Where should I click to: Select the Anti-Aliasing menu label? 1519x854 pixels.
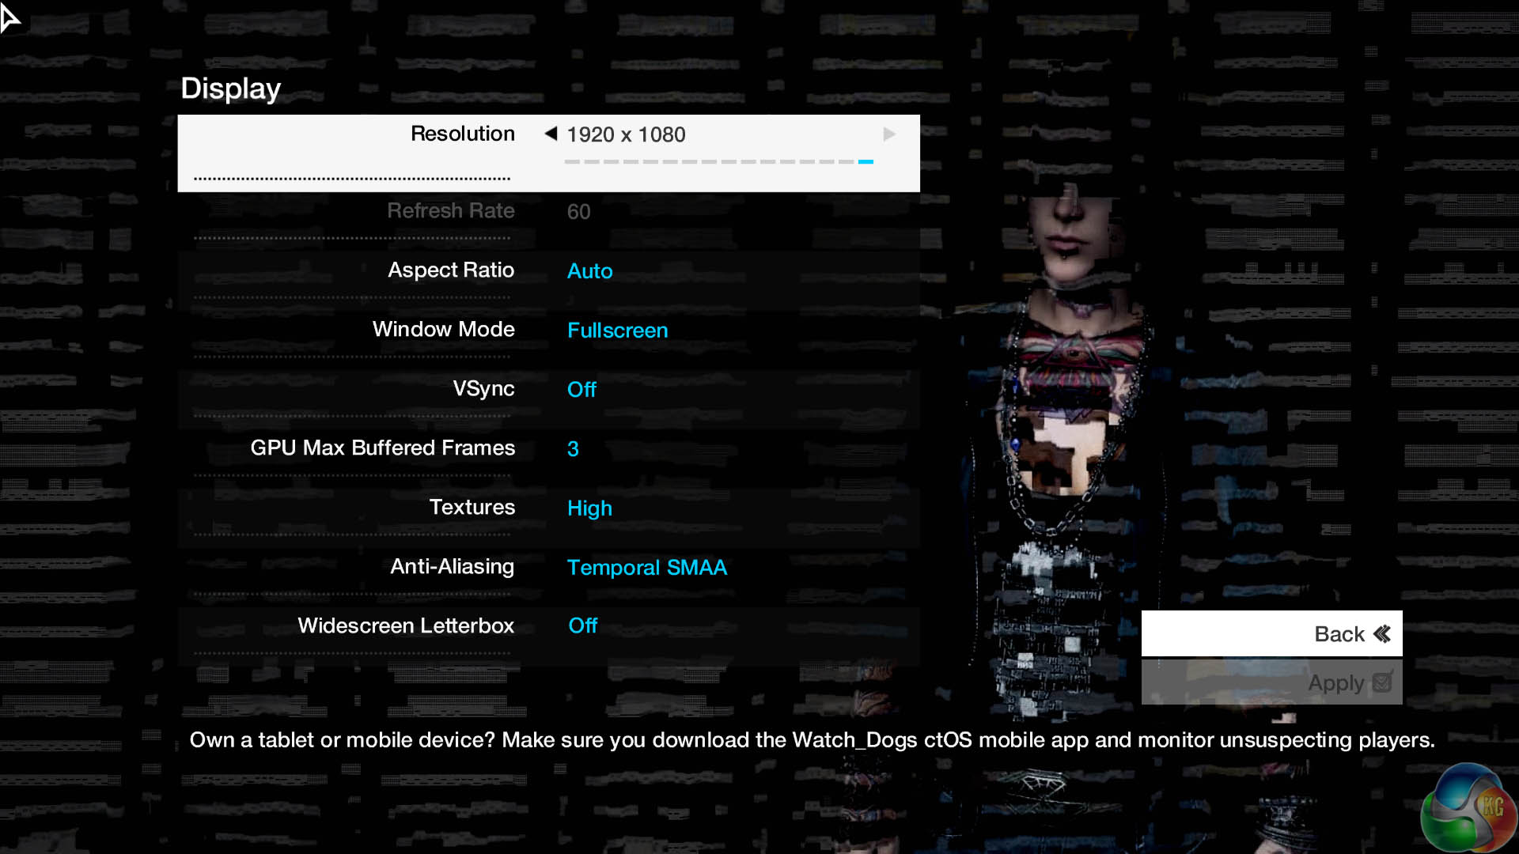[x=452, y=567]
